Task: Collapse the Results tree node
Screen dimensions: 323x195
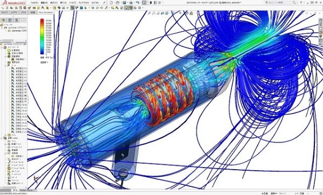Action: point(2,138)
